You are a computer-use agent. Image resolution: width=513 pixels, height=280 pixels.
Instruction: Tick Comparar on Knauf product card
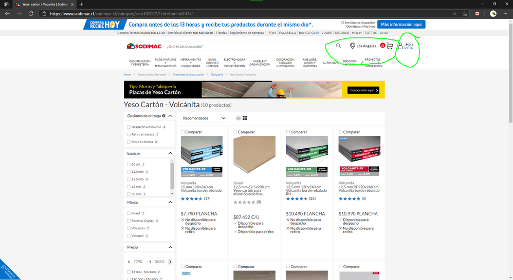(x=235, y=132)
